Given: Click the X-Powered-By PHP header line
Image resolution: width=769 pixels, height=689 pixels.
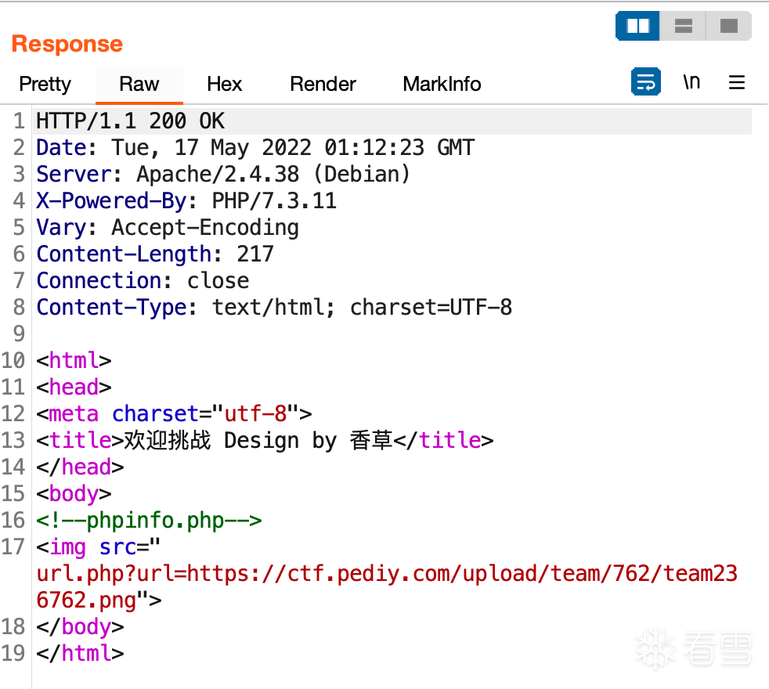Looking at the screenshot, I should click(186, 201).
